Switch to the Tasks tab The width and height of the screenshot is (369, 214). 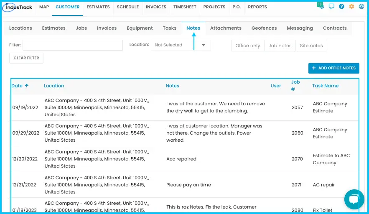[169, 28]
